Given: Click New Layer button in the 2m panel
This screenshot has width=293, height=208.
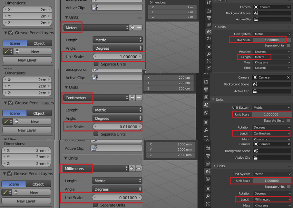Looking at the screenshot, I should pyautogui.click(x=27, y=60).
